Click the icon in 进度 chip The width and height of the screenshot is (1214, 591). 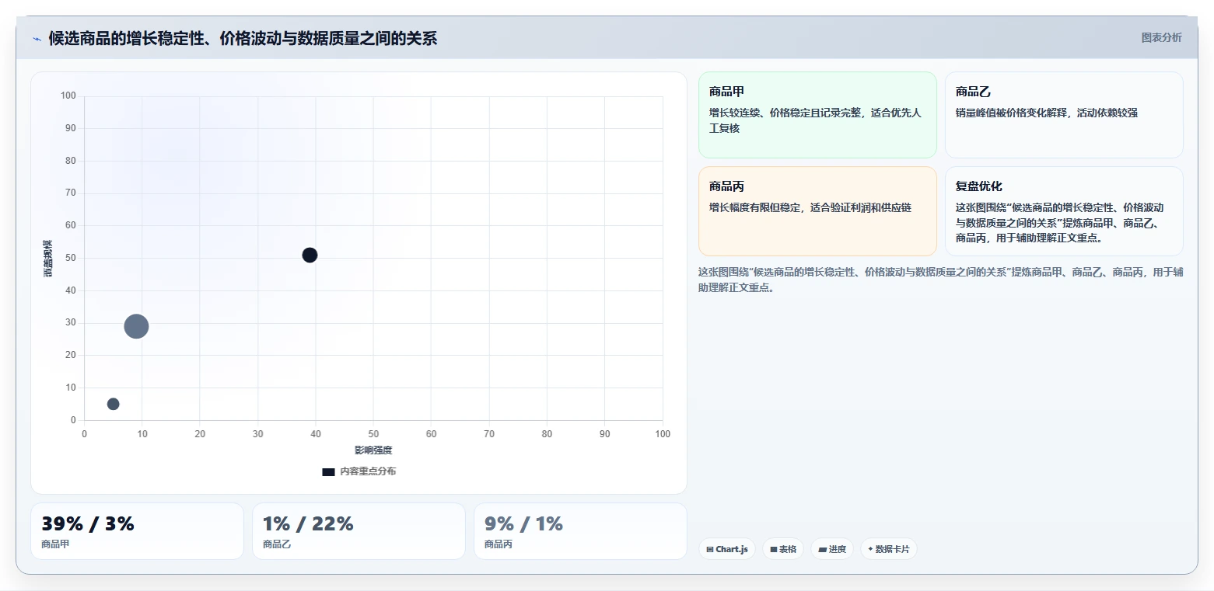click(822, 549)
